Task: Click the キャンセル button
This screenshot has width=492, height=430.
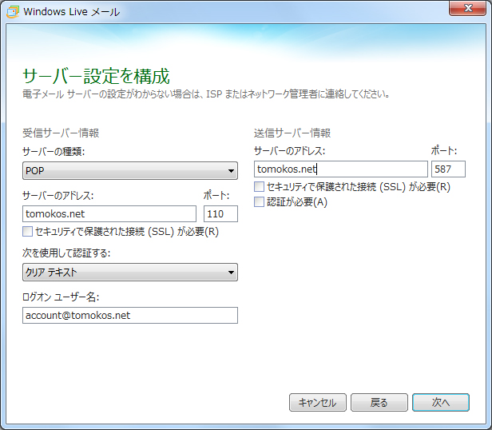Action: pos(318,402)
